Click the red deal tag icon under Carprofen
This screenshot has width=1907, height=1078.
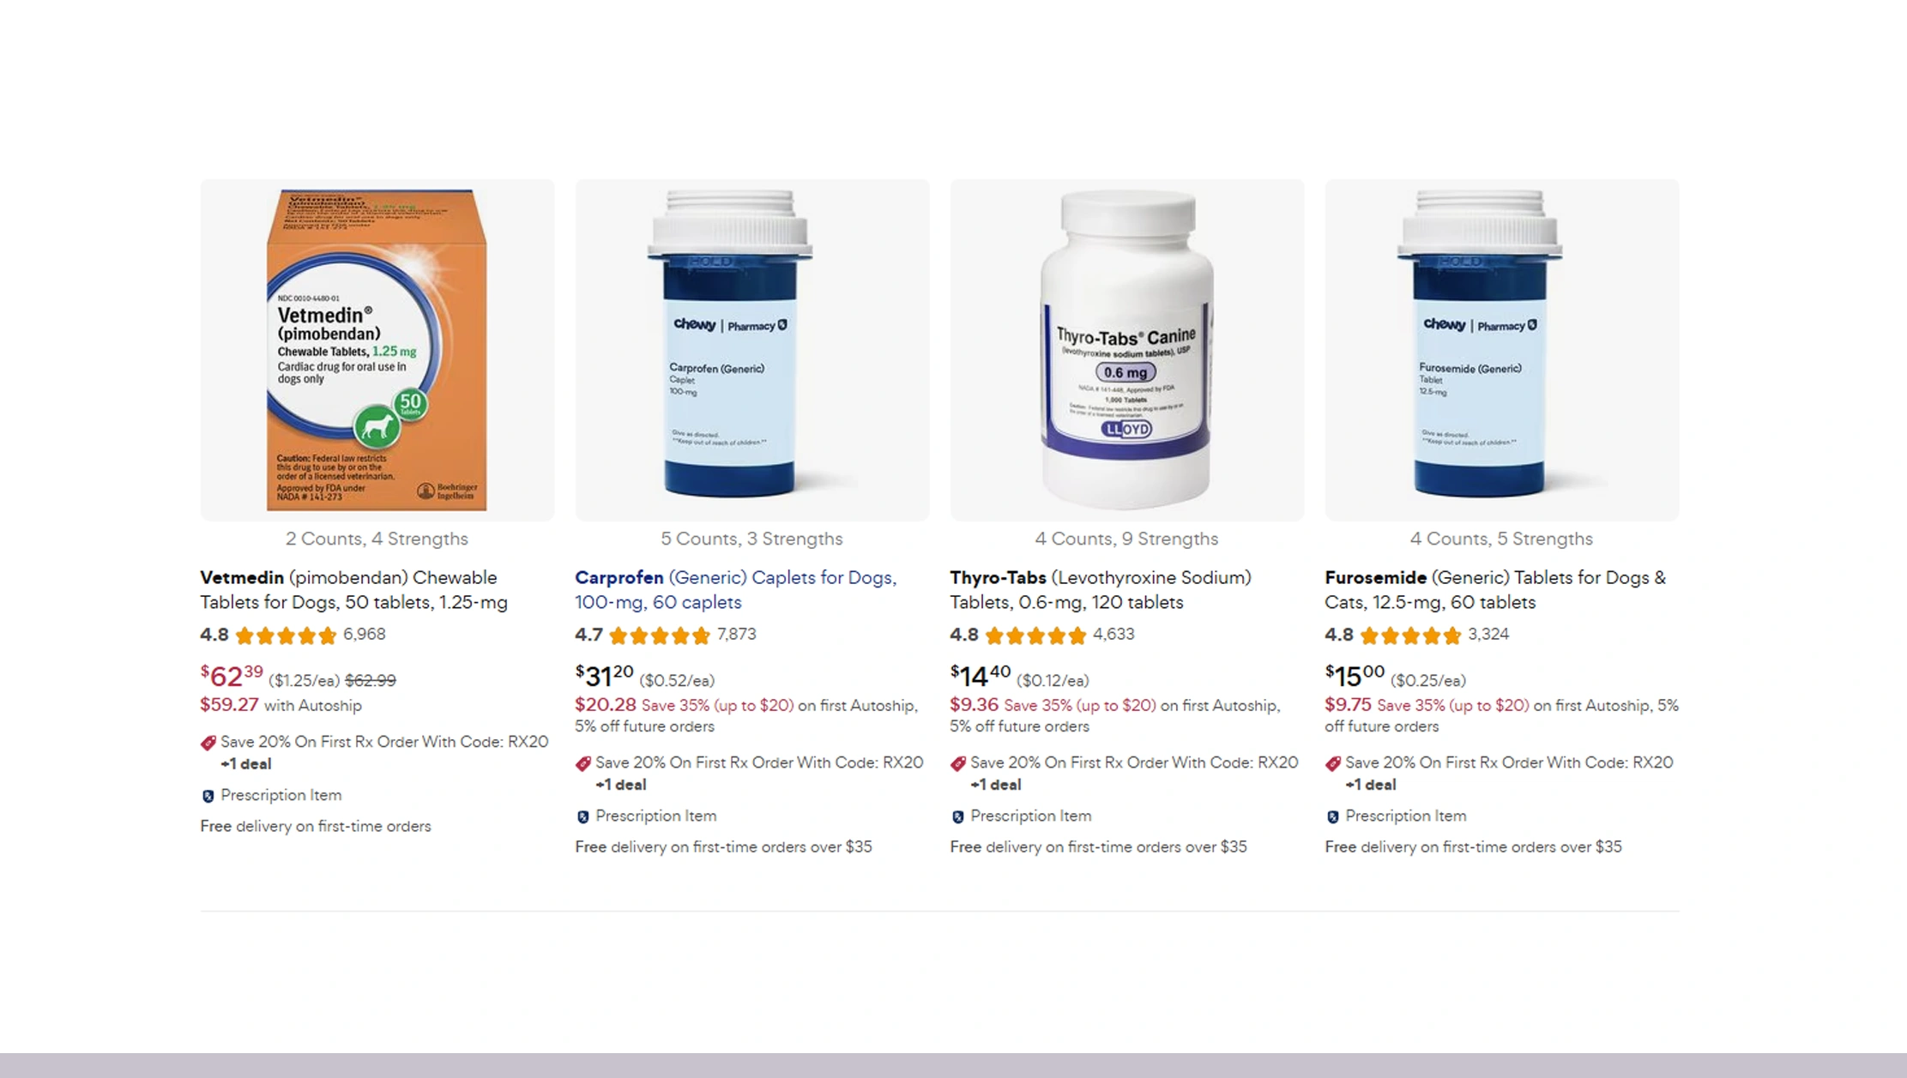pyautogui.click(x=582, y=763)
